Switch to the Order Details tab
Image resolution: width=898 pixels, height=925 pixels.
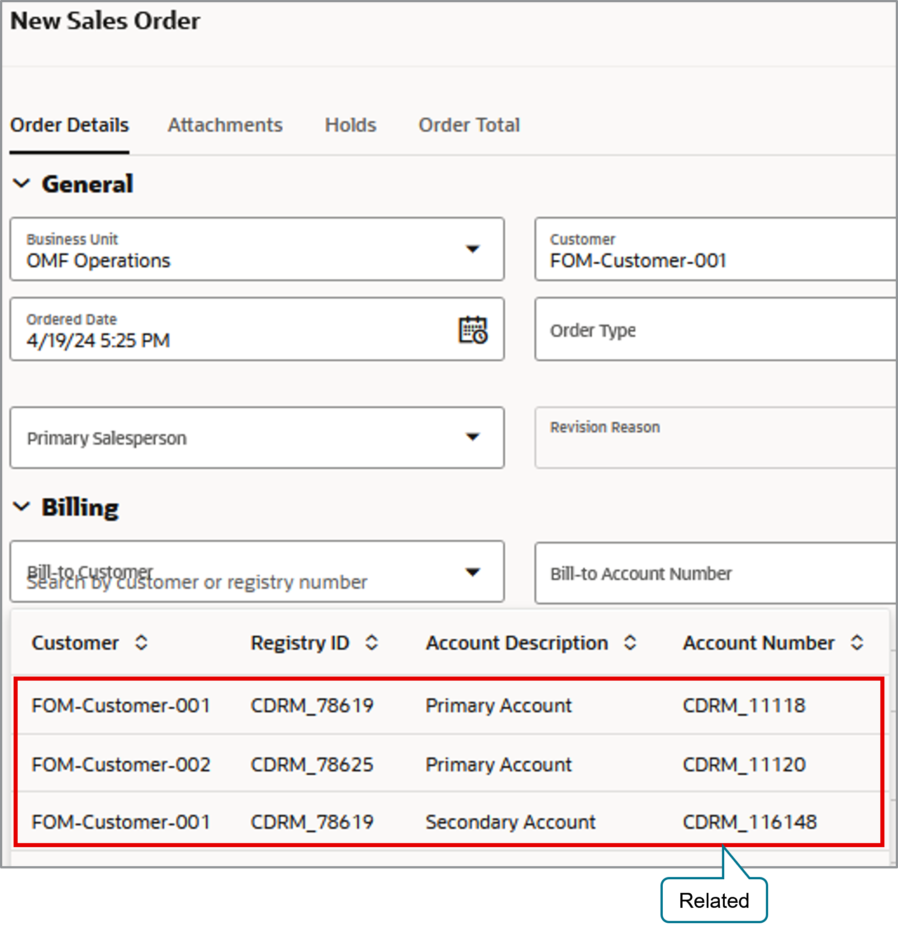(x=69, y=125)
